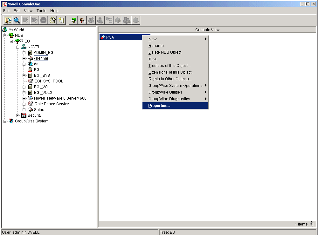This screenshot has width=318, height=235.
Task: Click the chennai post office icon
Action: [x=30, y=58]
